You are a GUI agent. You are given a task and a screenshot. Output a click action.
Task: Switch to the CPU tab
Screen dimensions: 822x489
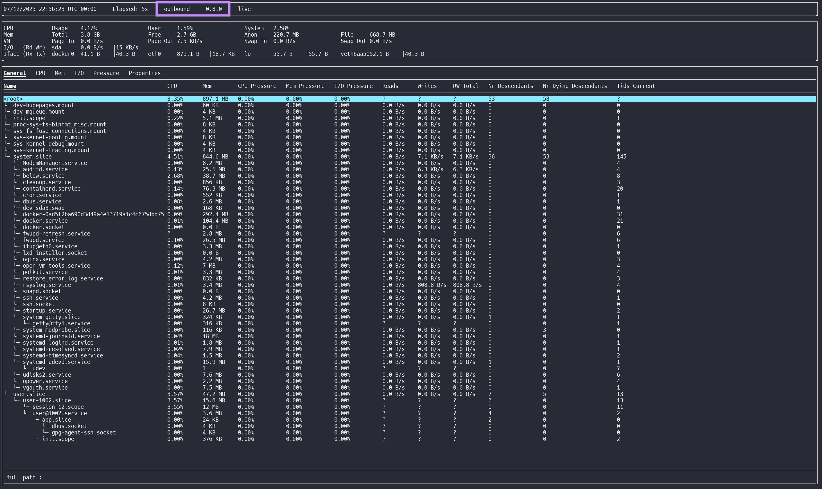(x=40, y=73)
